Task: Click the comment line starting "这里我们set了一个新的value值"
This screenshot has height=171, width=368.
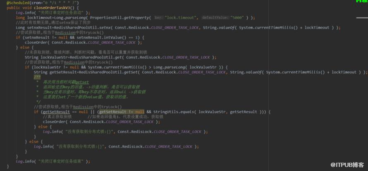Action: pyautogui.click(x=86, y=97)
